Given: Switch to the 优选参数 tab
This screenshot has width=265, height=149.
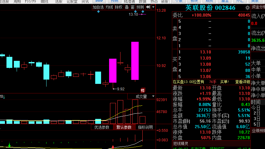Looking at the screenshot, I should pos(102,127).
